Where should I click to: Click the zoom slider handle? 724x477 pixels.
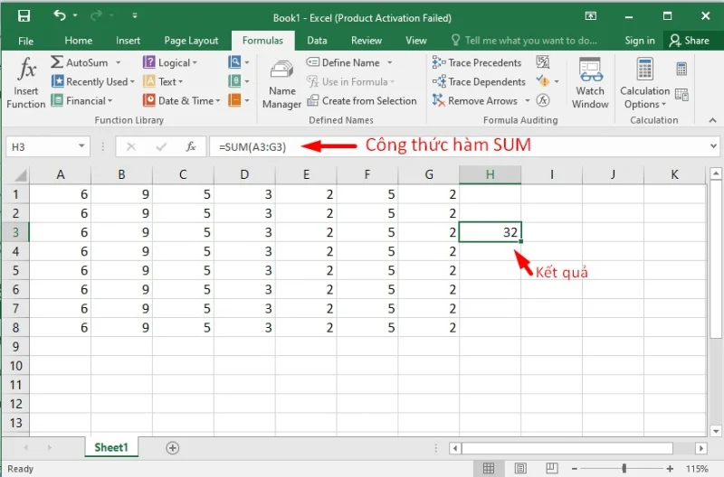[624, 468]
